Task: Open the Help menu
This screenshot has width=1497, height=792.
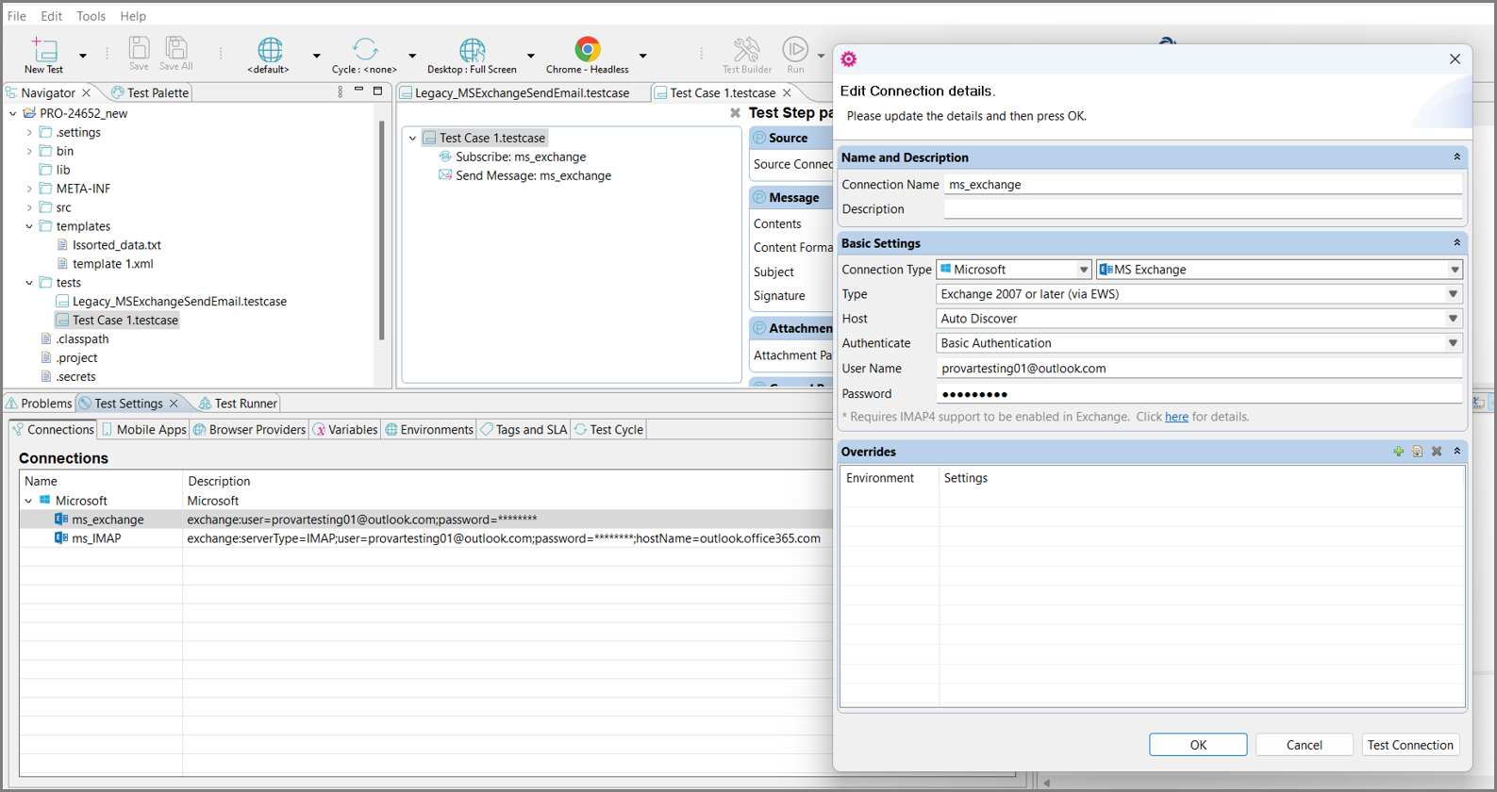Action: [x=133, y=16]
